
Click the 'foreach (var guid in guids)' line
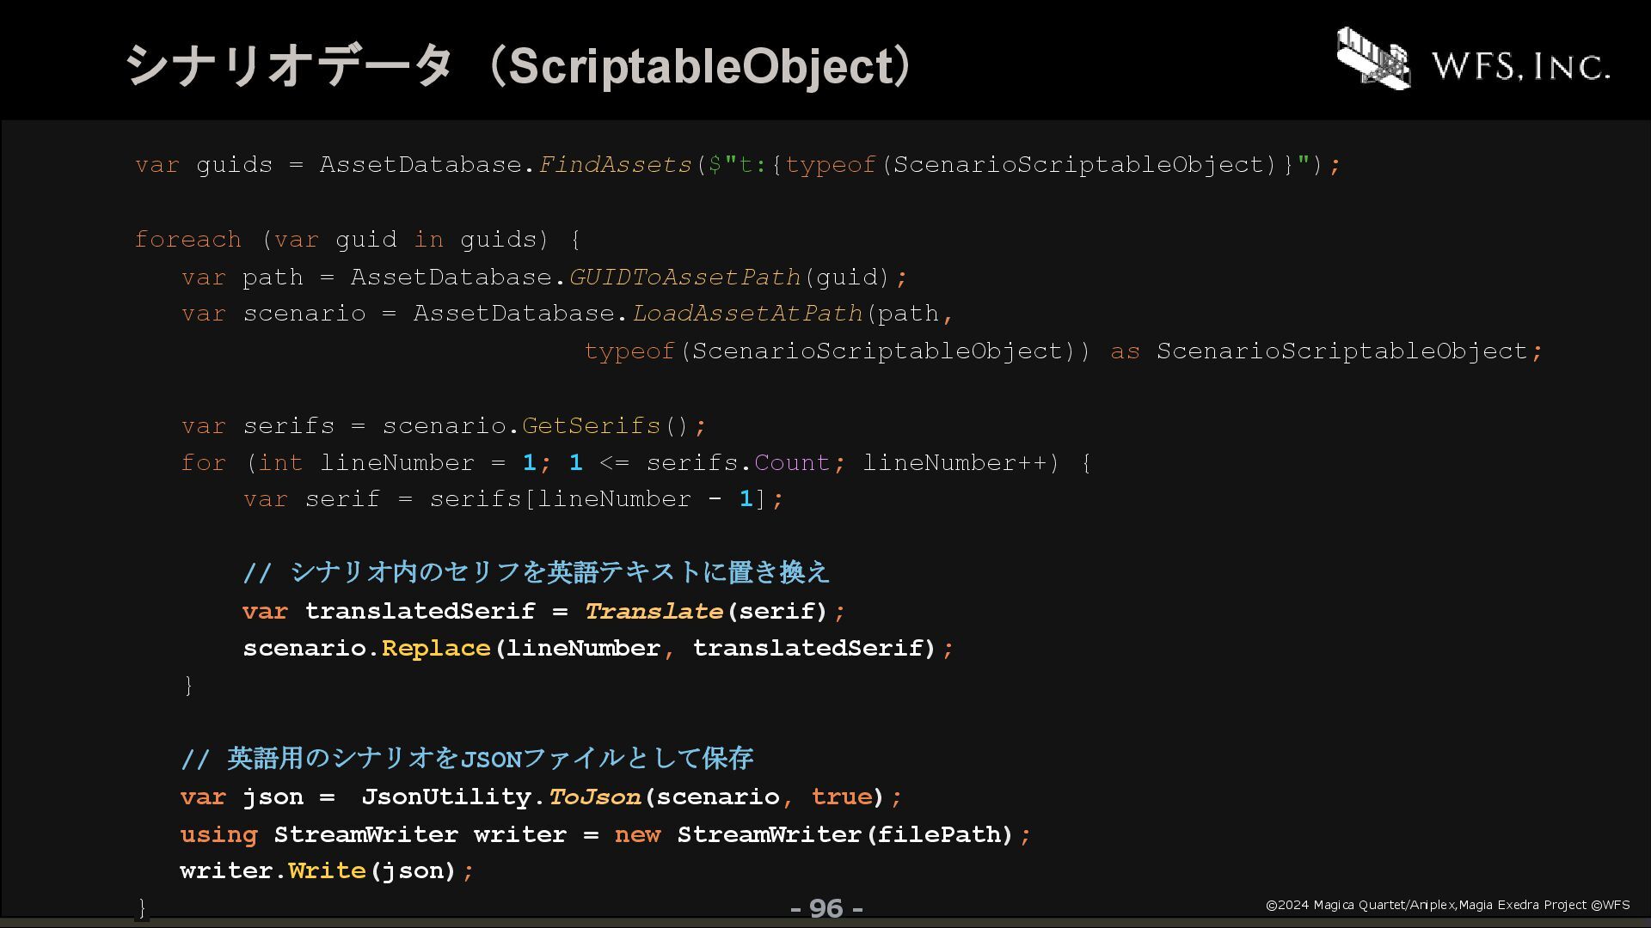tap(358, 239)
